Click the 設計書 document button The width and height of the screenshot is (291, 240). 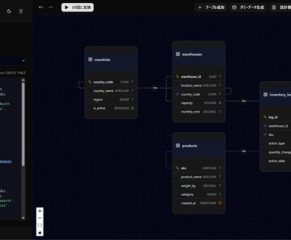point(280,8)
